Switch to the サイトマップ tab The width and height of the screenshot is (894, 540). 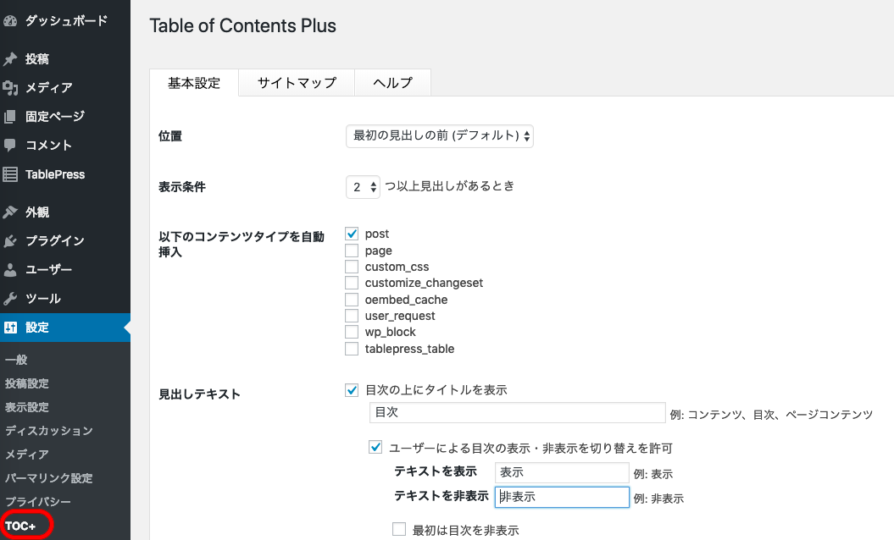point(297,83)
